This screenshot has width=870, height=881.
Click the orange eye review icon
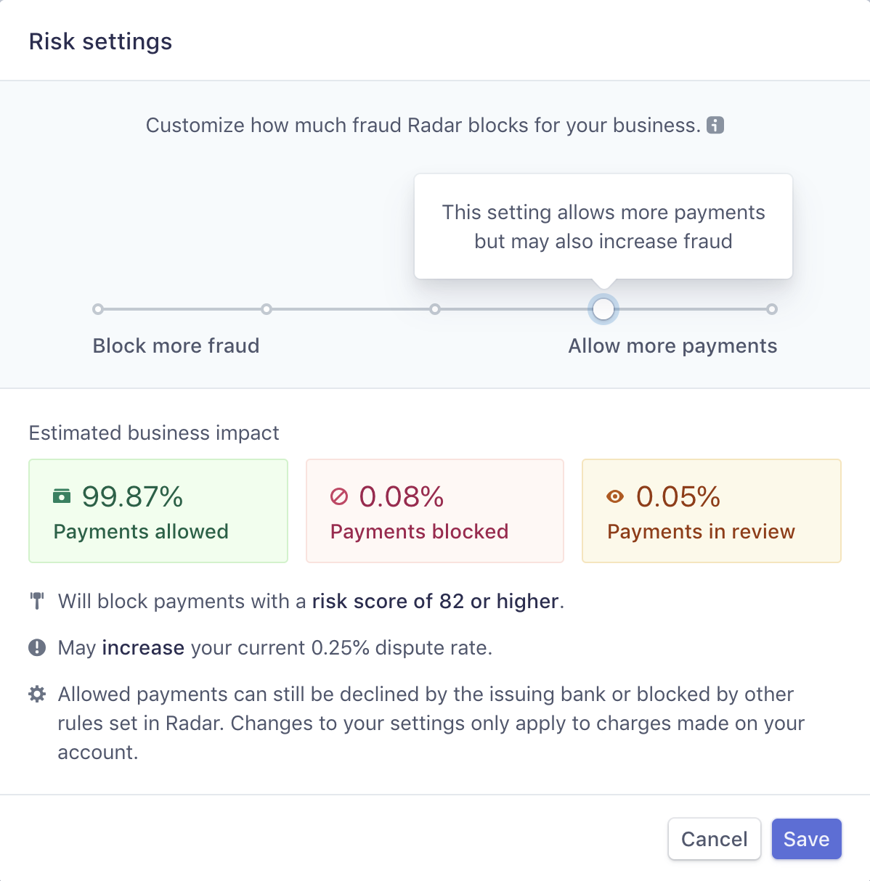click(x=615, y=496)
